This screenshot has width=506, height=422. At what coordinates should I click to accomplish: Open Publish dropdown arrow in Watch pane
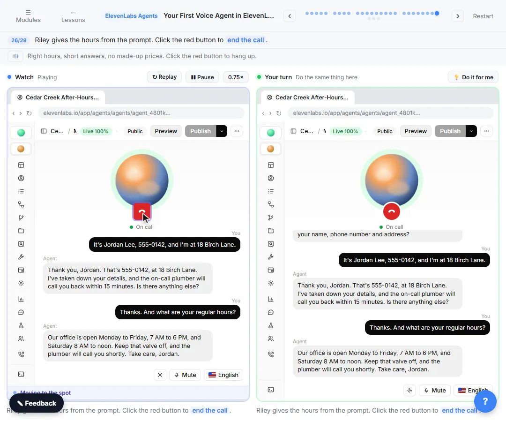point(222,131)
